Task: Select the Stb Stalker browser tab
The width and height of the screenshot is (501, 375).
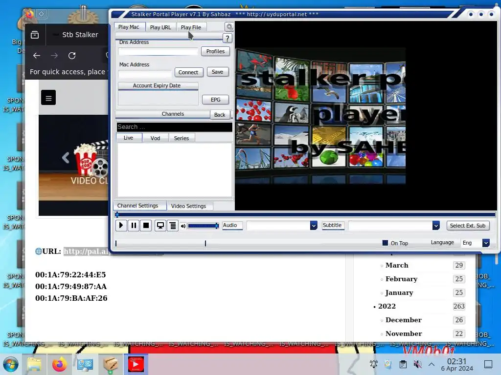Action: (x=77, y=35)
